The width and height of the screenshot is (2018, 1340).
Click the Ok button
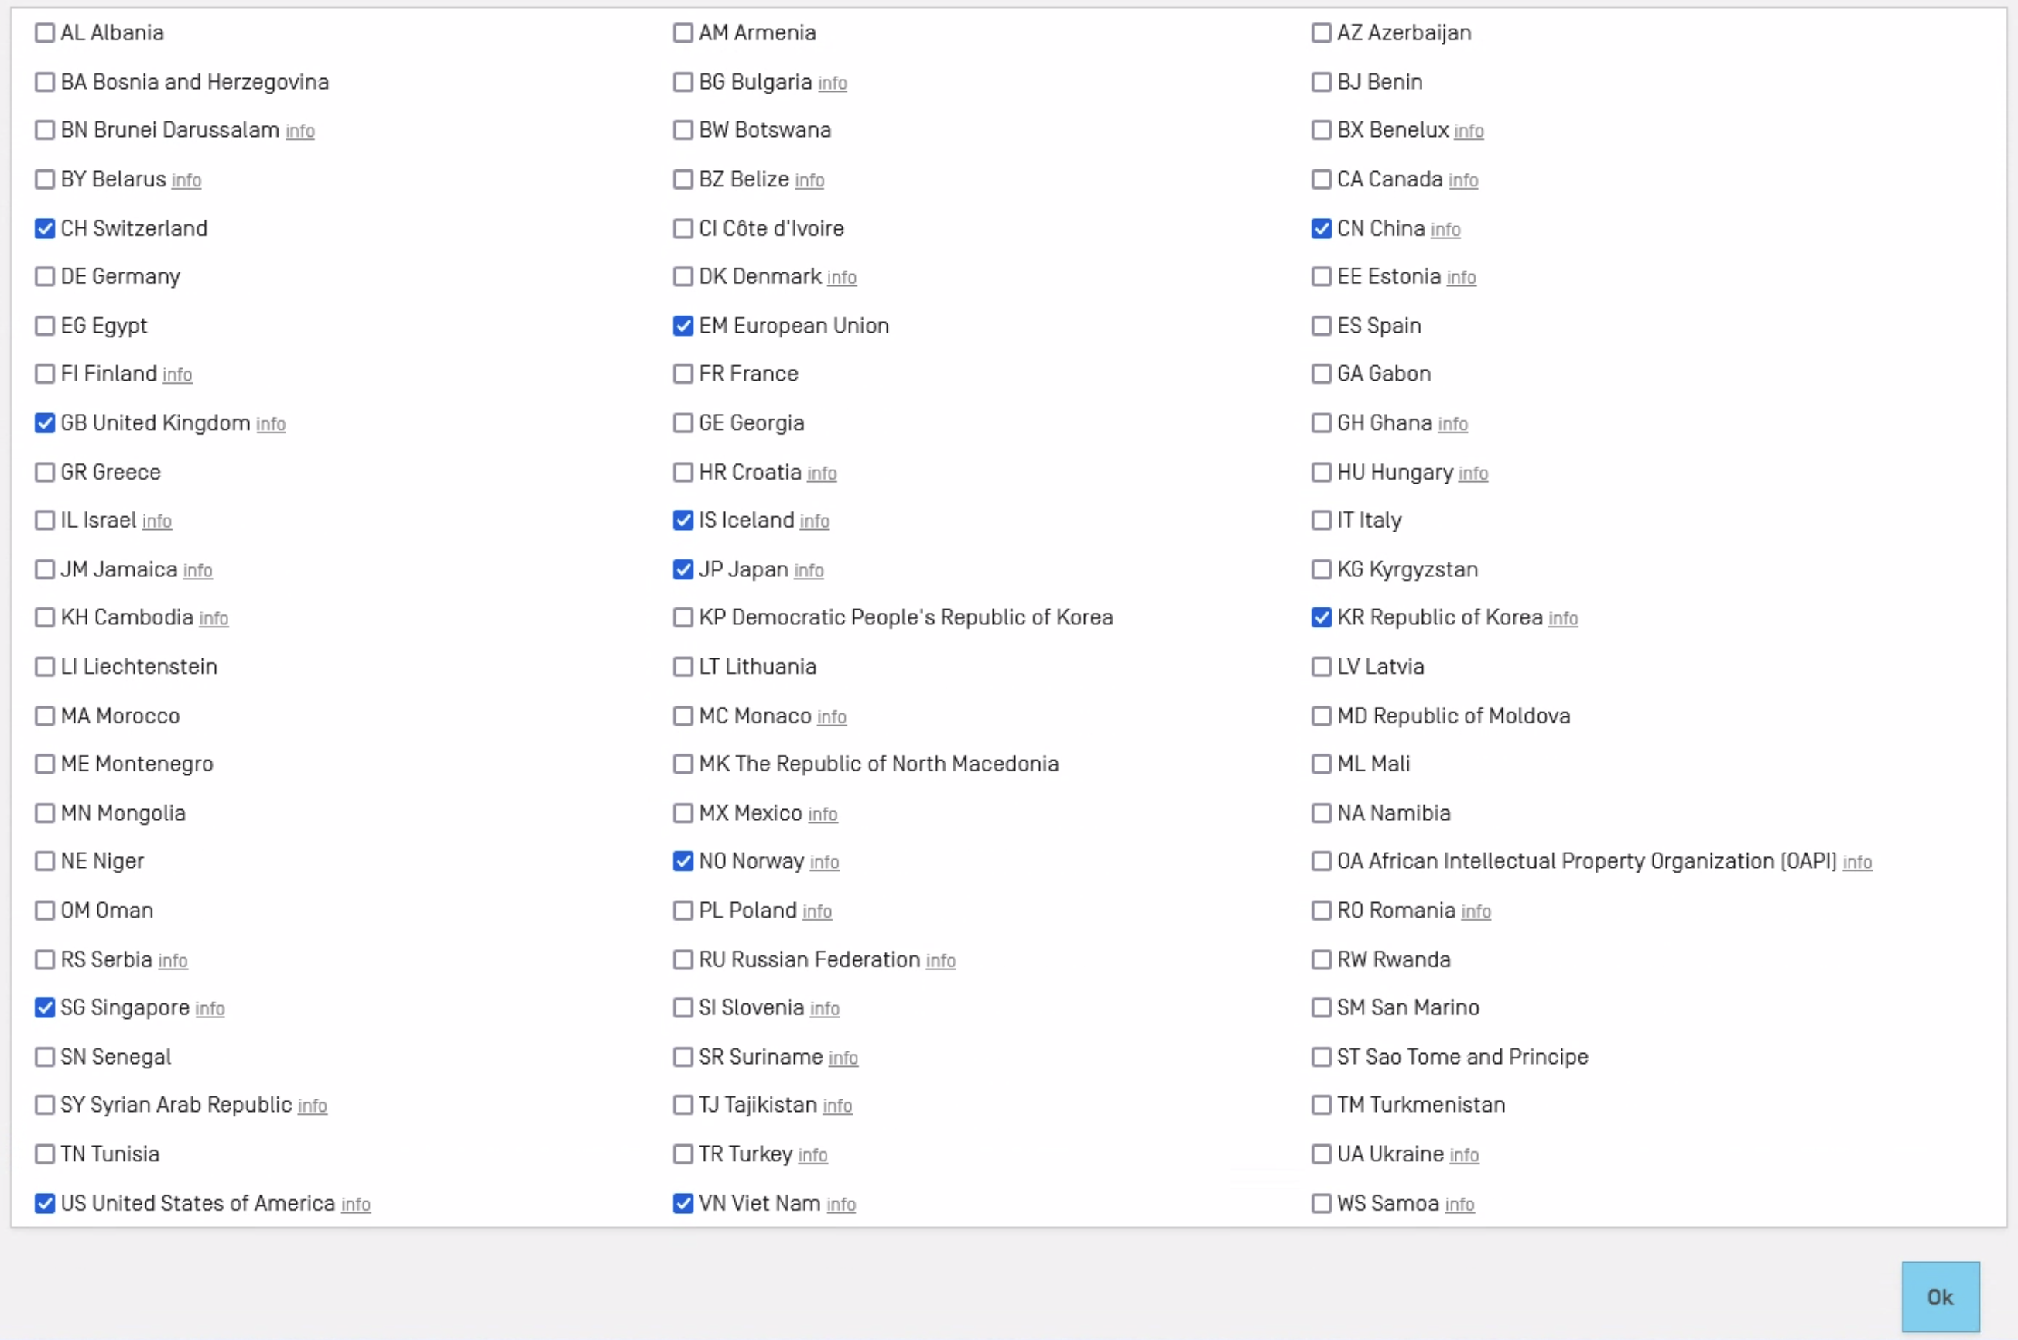(1939, 1297)
